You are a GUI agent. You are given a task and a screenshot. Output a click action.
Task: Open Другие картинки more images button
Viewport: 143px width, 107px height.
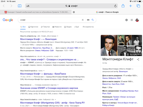pos(134,54)
